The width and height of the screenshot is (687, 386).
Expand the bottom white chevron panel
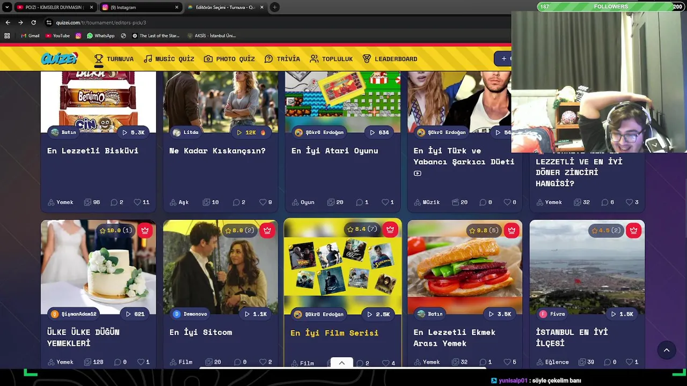[341, 363]
